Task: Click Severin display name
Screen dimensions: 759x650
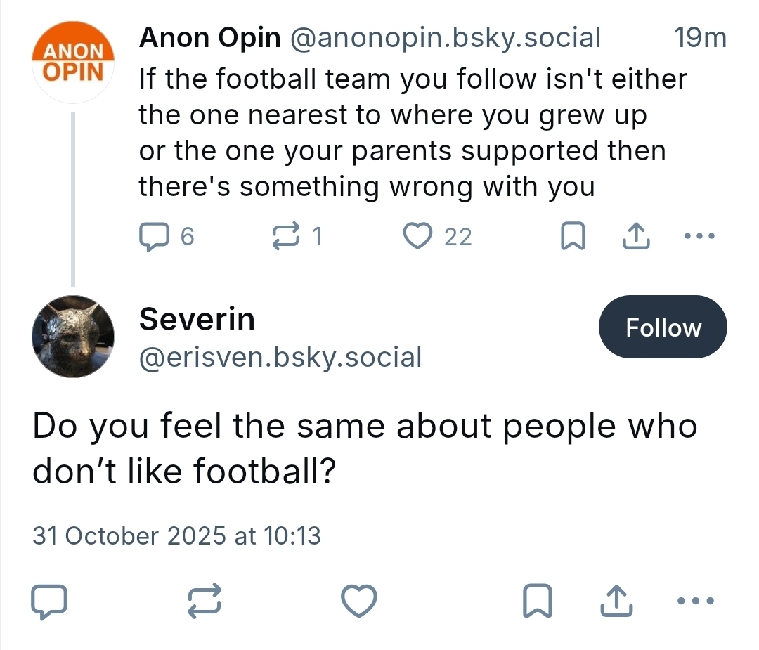Action: [197, 320]
